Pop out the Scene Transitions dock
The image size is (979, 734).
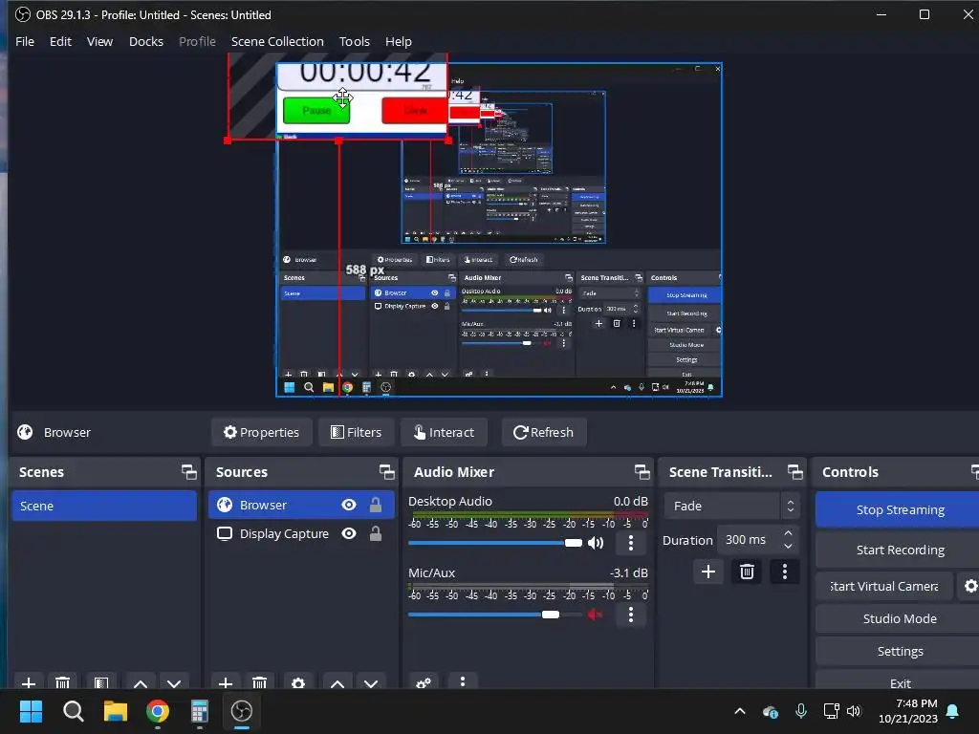coord(794,472)
